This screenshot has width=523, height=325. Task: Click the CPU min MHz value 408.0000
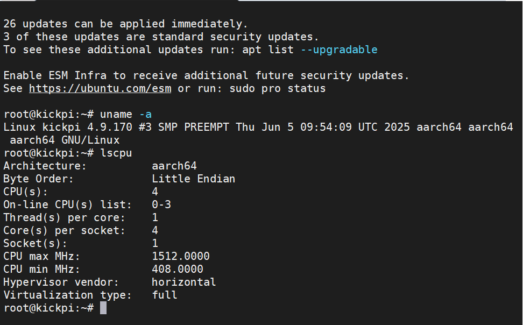(x=178, y=269)
